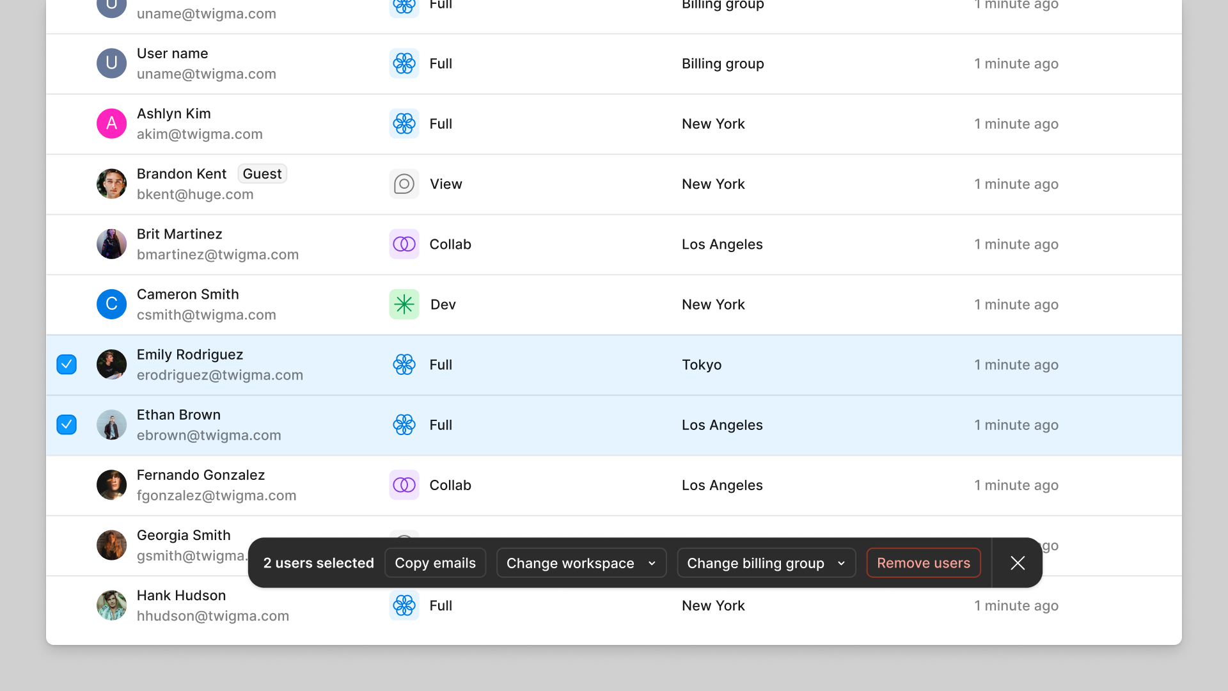Screen dimensions: 1228x691
Task: Open Fernando Gonzalez's profile photo
Action: point(111,485)
